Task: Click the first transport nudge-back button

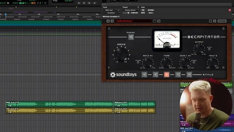Action: coord(79,3)
